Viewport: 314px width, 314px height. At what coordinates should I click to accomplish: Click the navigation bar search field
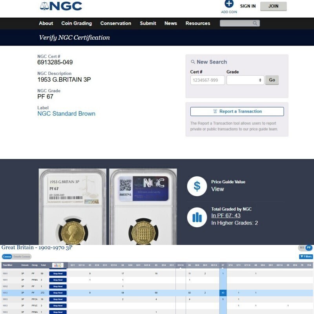pyautogui.click(x=240, y=23)
